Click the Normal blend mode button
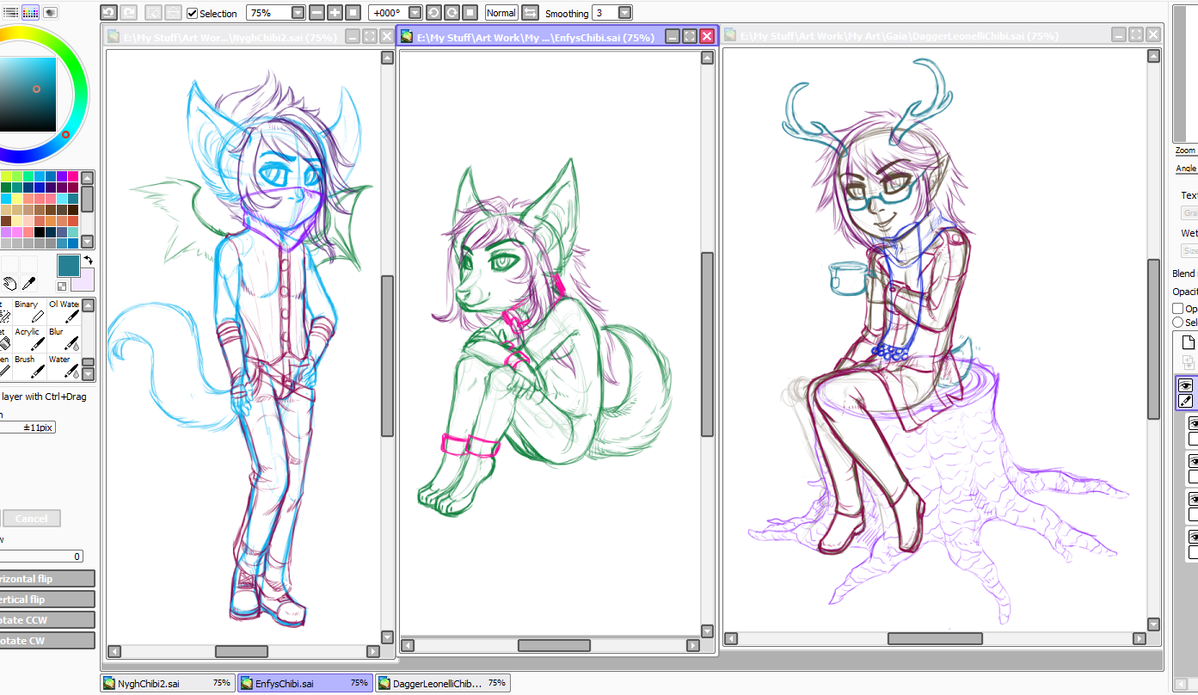 [501, 13]
